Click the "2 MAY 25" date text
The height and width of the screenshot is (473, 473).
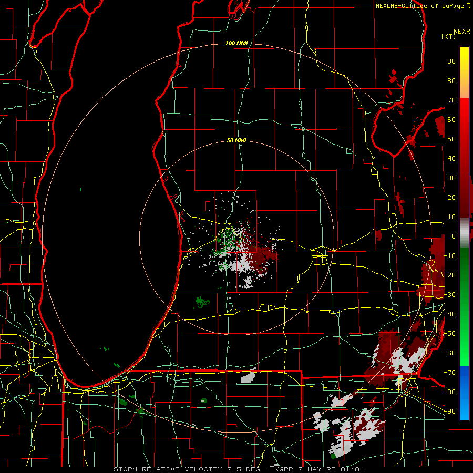coord(318,469)
